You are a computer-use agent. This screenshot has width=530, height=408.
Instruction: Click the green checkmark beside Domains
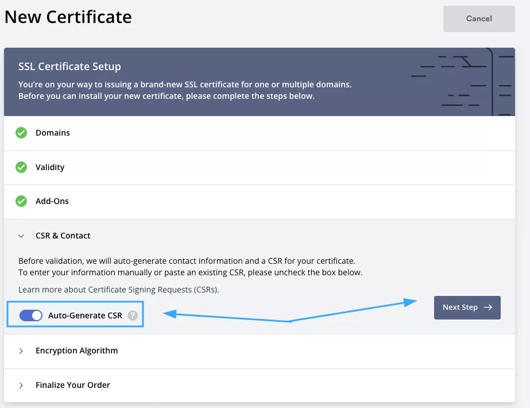tap(21, 133)
